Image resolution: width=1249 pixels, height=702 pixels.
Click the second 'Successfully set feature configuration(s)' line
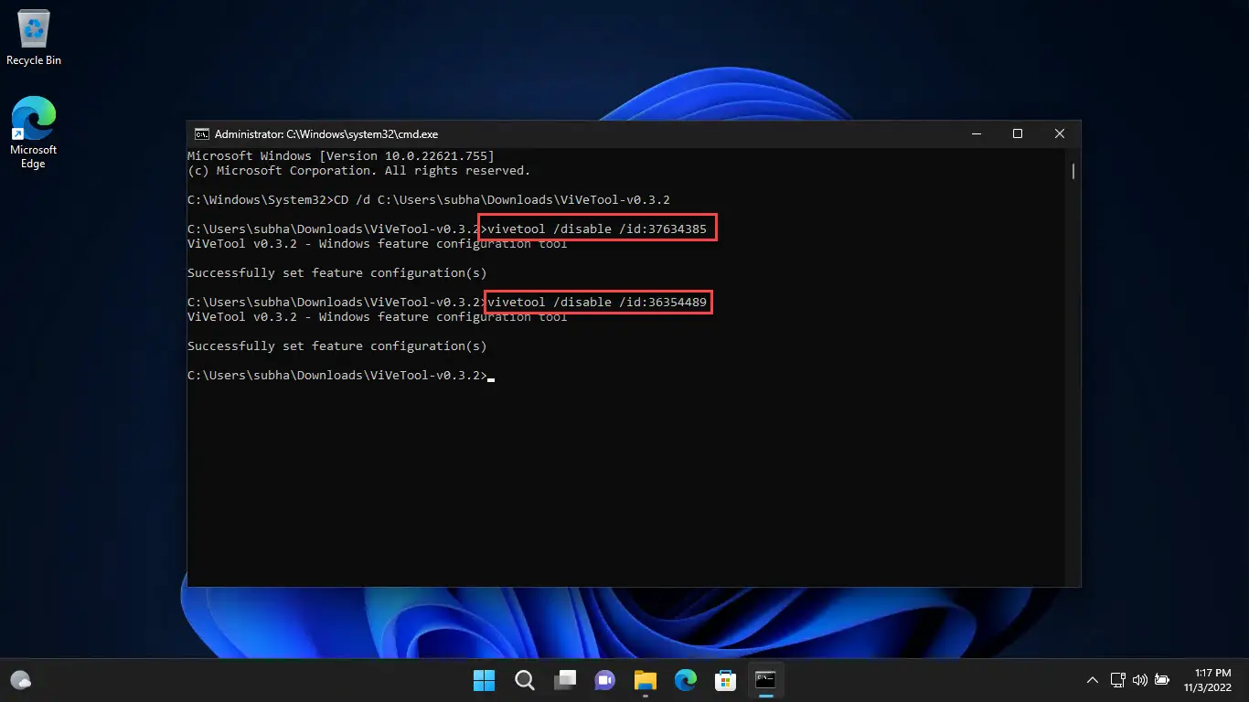[337, 346]
